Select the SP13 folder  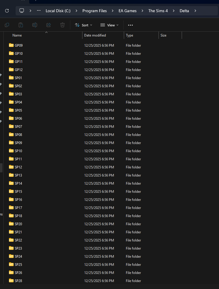pyautogui.click(x=18, y=175)
